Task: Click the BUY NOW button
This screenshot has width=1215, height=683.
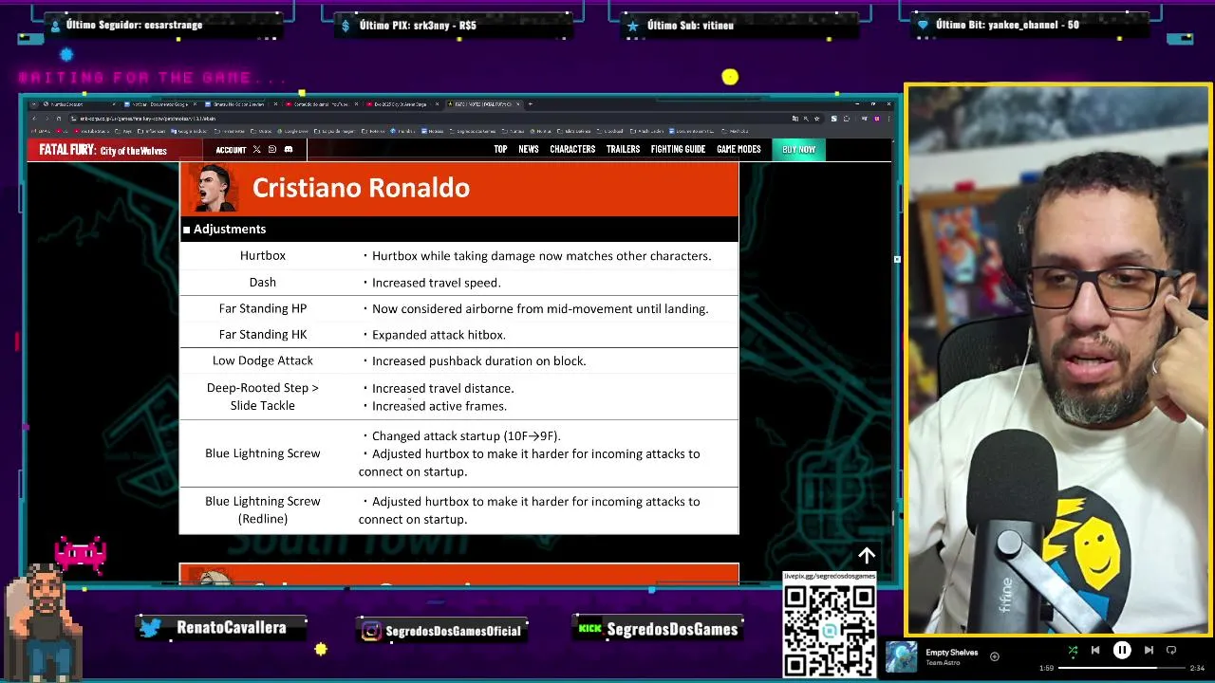Action: click(x=798, y=150)
